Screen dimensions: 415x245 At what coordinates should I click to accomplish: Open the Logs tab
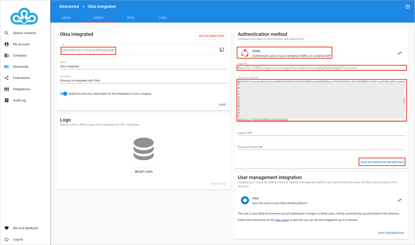pos(162,18)
